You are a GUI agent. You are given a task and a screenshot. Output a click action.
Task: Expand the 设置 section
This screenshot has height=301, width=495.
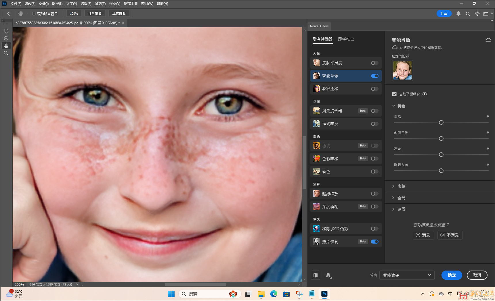point(393,209)
